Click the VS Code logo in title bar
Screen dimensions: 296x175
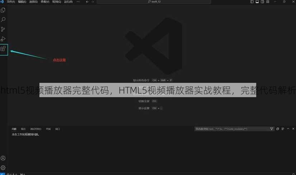pos(2,1)
